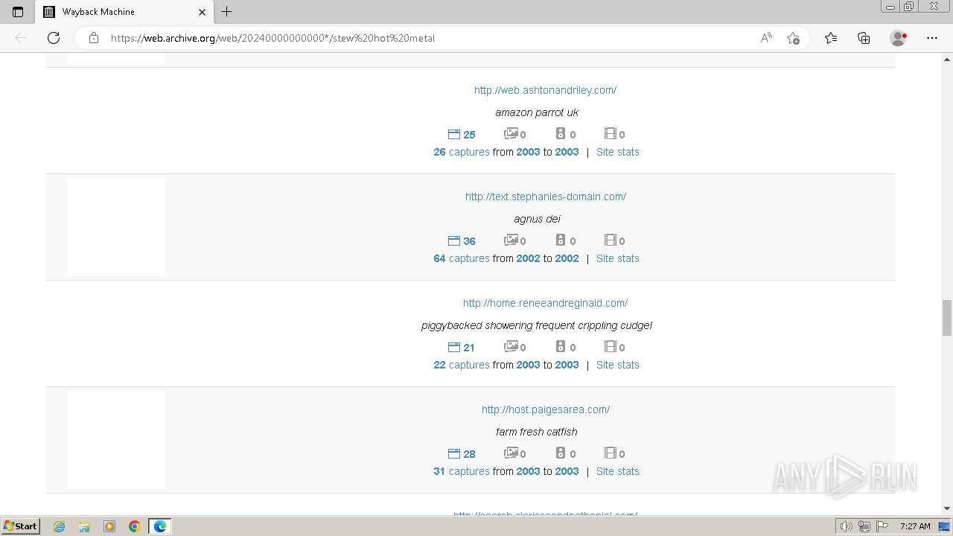Open Site stats for stephanies-domain

coord(618,258)
